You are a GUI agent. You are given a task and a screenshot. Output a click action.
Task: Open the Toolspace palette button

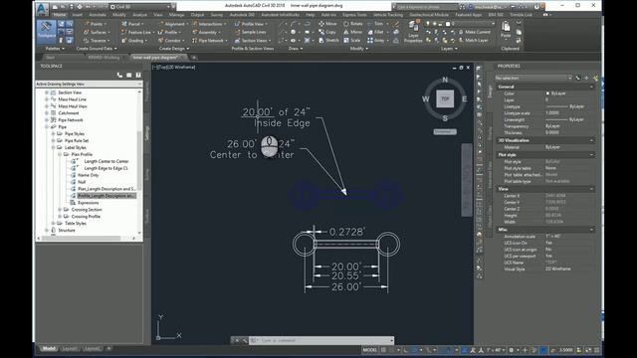(47, 31)
